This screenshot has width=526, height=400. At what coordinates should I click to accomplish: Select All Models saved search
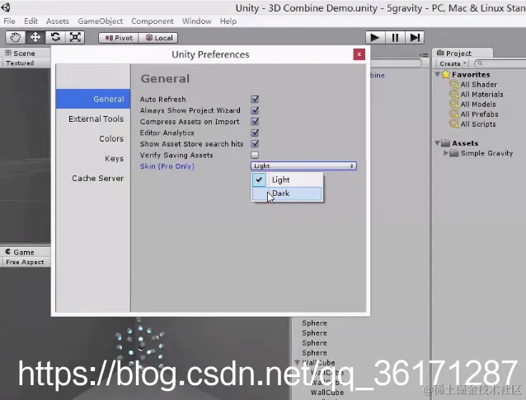[x=478, y=105]
